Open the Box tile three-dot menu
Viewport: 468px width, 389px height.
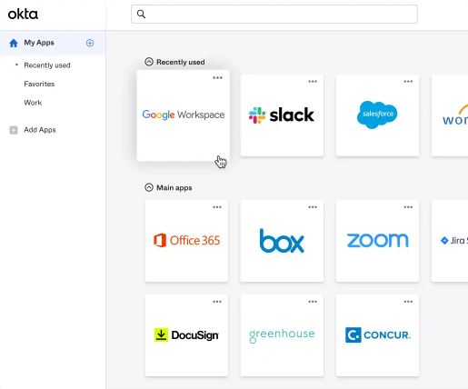pyautogui.click(x=313, y=207)
